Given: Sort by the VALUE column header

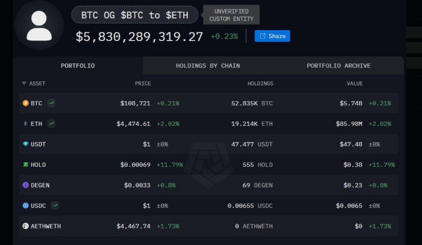Looking at the screenshot, I should click(x=354, y=83).
